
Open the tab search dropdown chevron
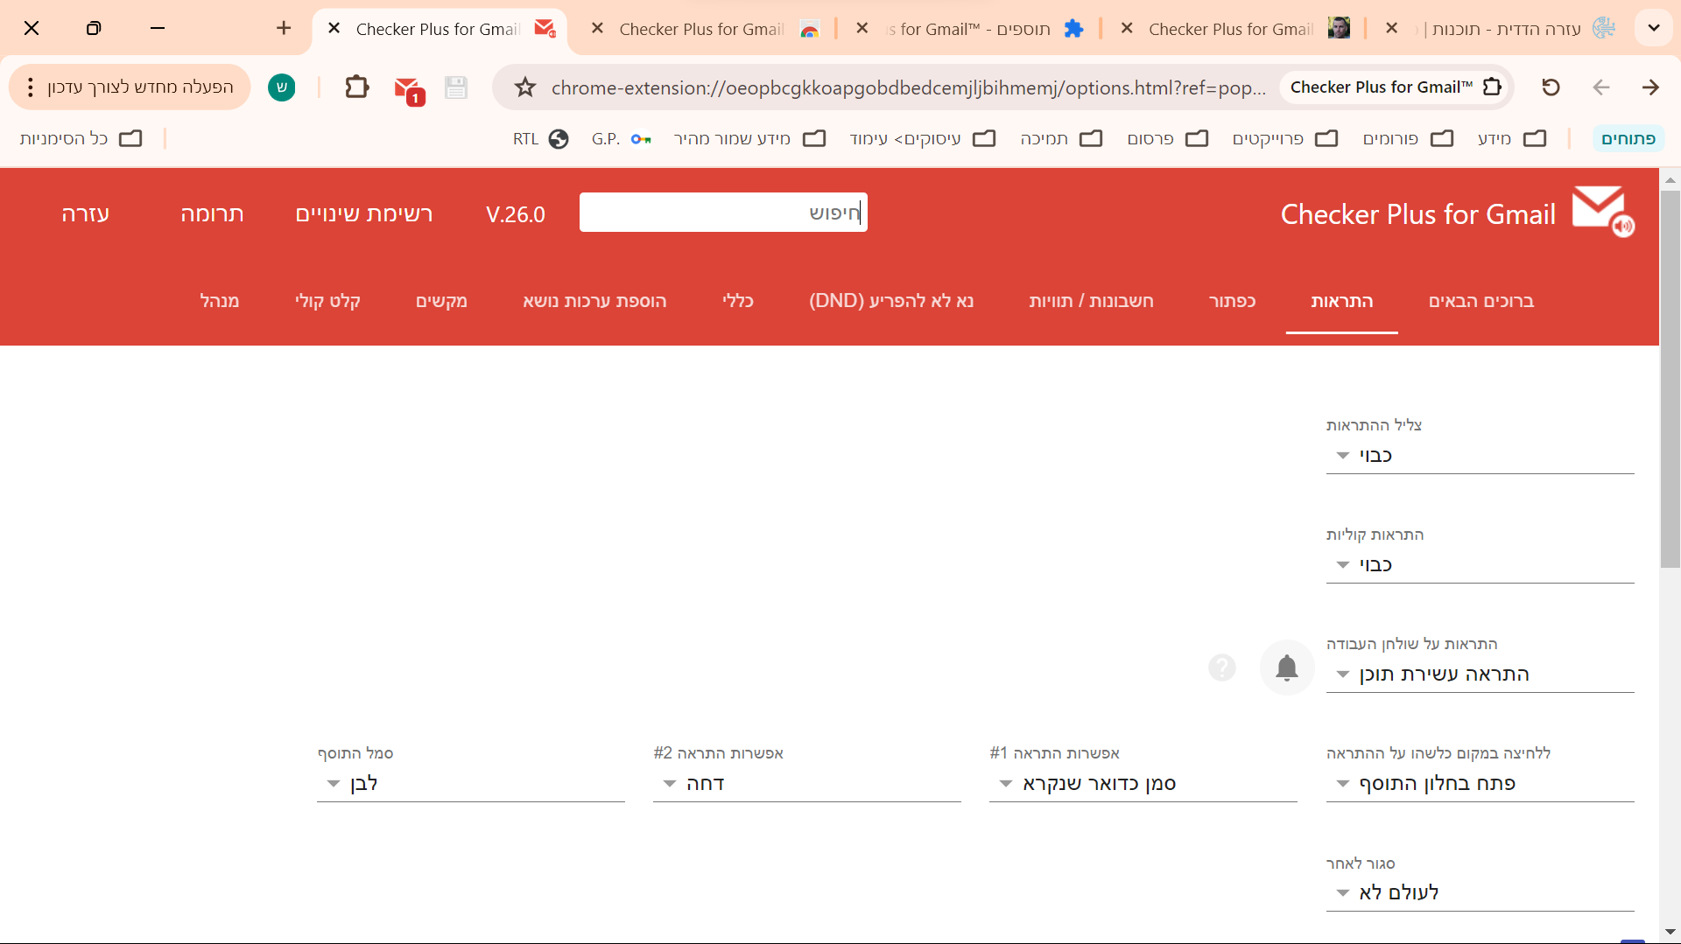coord(1653,28)
